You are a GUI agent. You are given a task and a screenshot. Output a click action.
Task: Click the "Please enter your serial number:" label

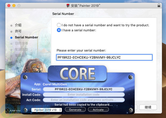tap(81, 50)
